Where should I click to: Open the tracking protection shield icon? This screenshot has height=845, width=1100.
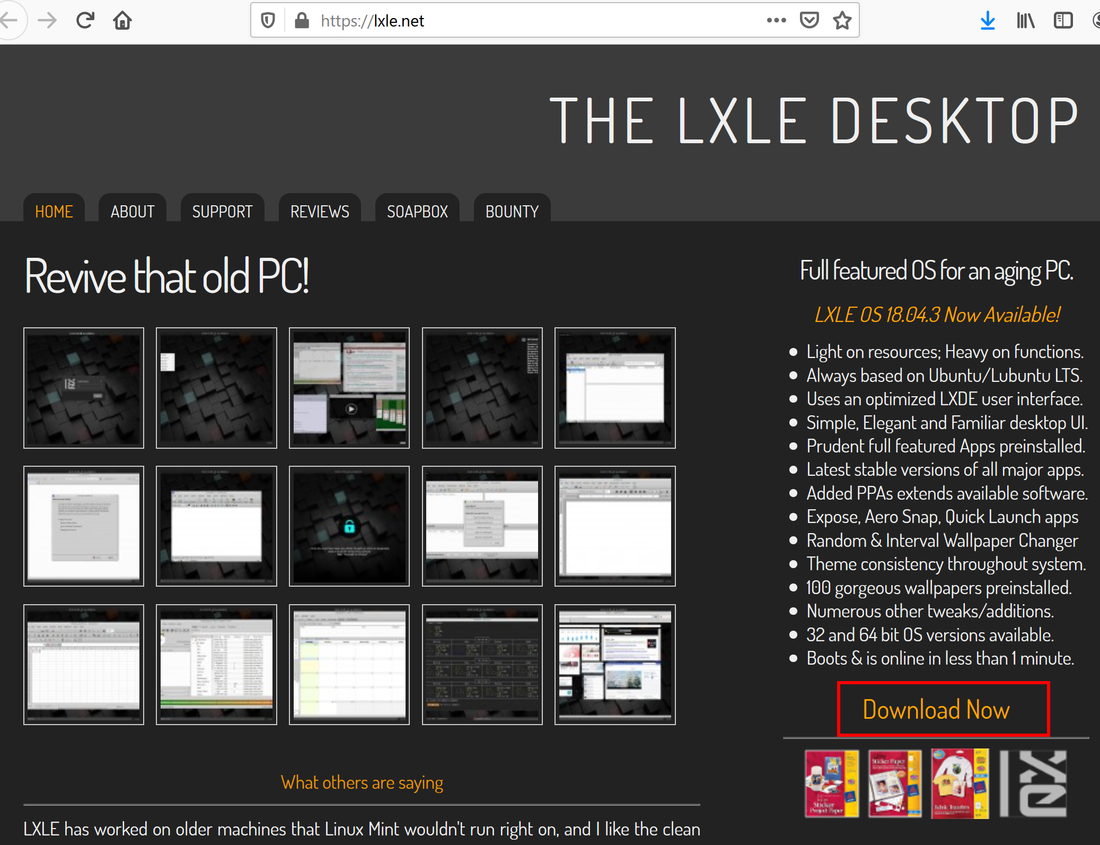point(268,21)
